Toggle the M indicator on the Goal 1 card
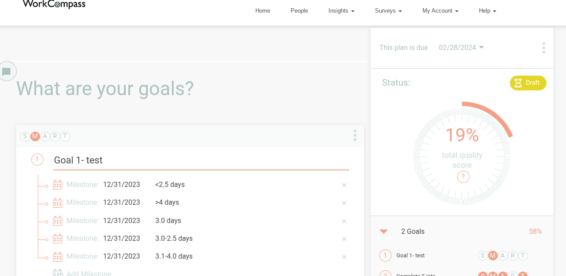The width and height of the screenshot is (566, 276). pyautogui.click(x=35, y=136)
